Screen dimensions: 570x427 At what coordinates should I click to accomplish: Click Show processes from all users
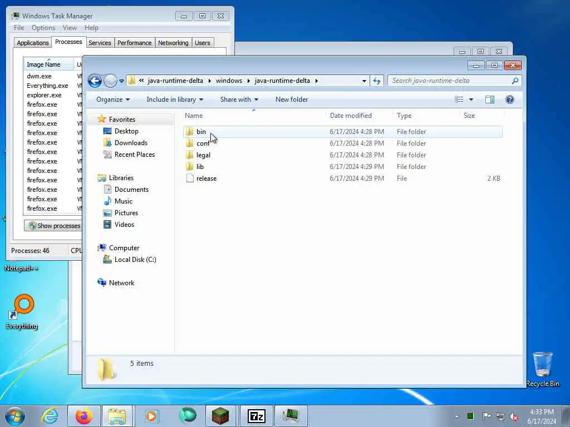tap(53, 226)
